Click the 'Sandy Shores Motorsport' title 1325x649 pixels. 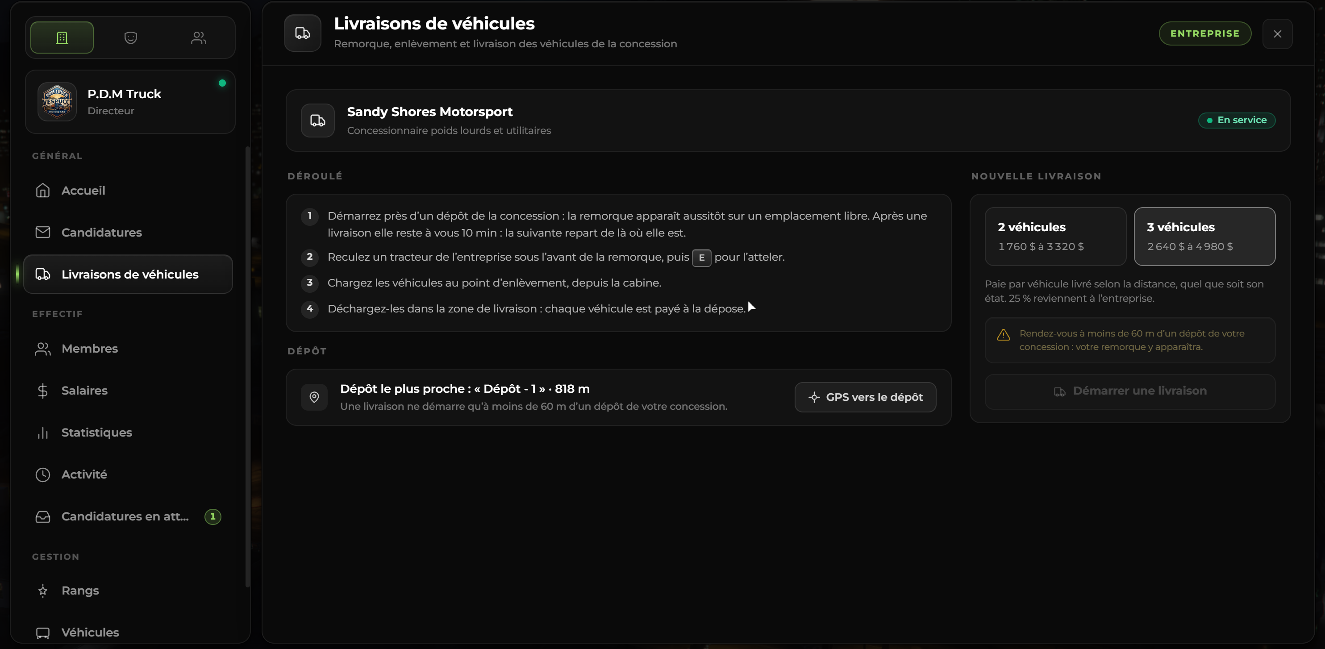click(429, 112)
